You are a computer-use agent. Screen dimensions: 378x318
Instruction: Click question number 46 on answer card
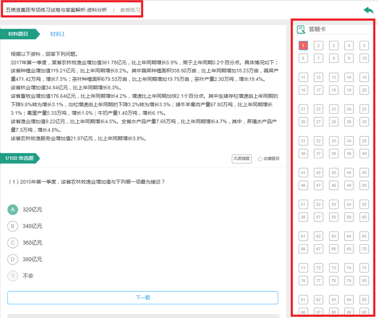click(x=303, y=185)
